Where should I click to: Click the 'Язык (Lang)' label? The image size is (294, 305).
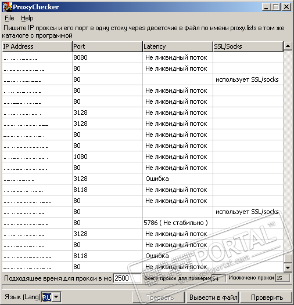click(23, 297)
